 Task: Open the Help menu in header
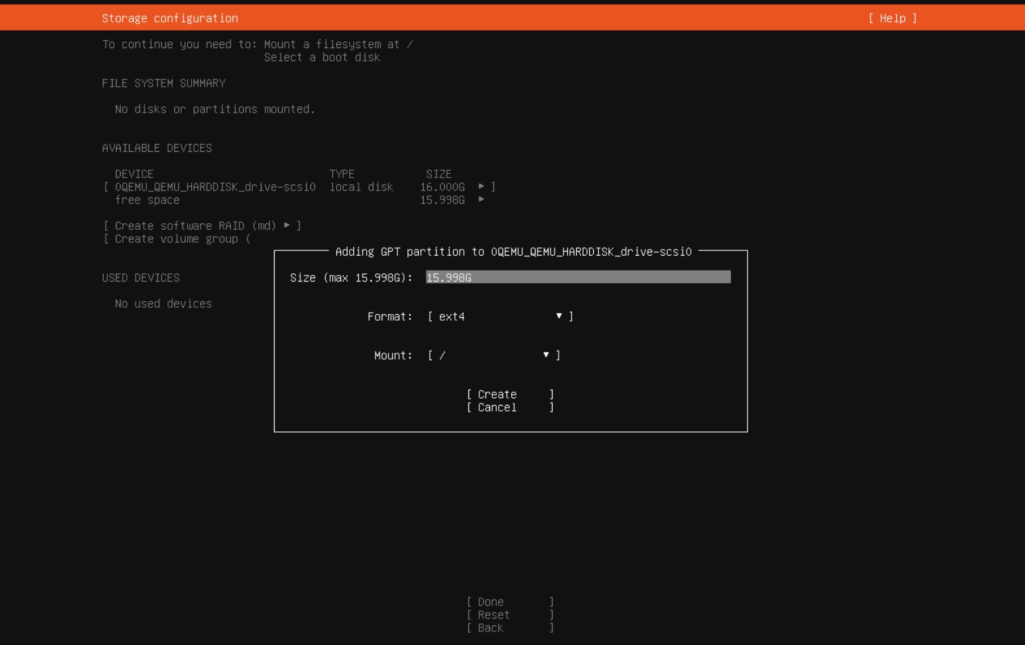coord(892,18)
